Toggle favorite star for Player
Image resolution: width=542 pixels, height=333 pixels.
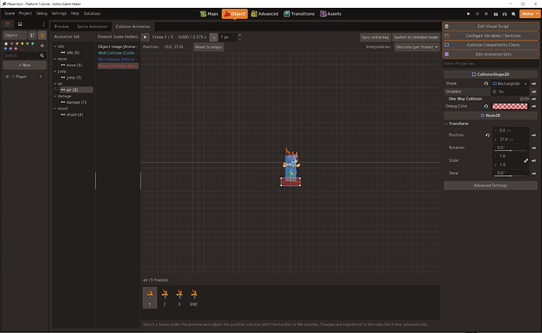7,77
